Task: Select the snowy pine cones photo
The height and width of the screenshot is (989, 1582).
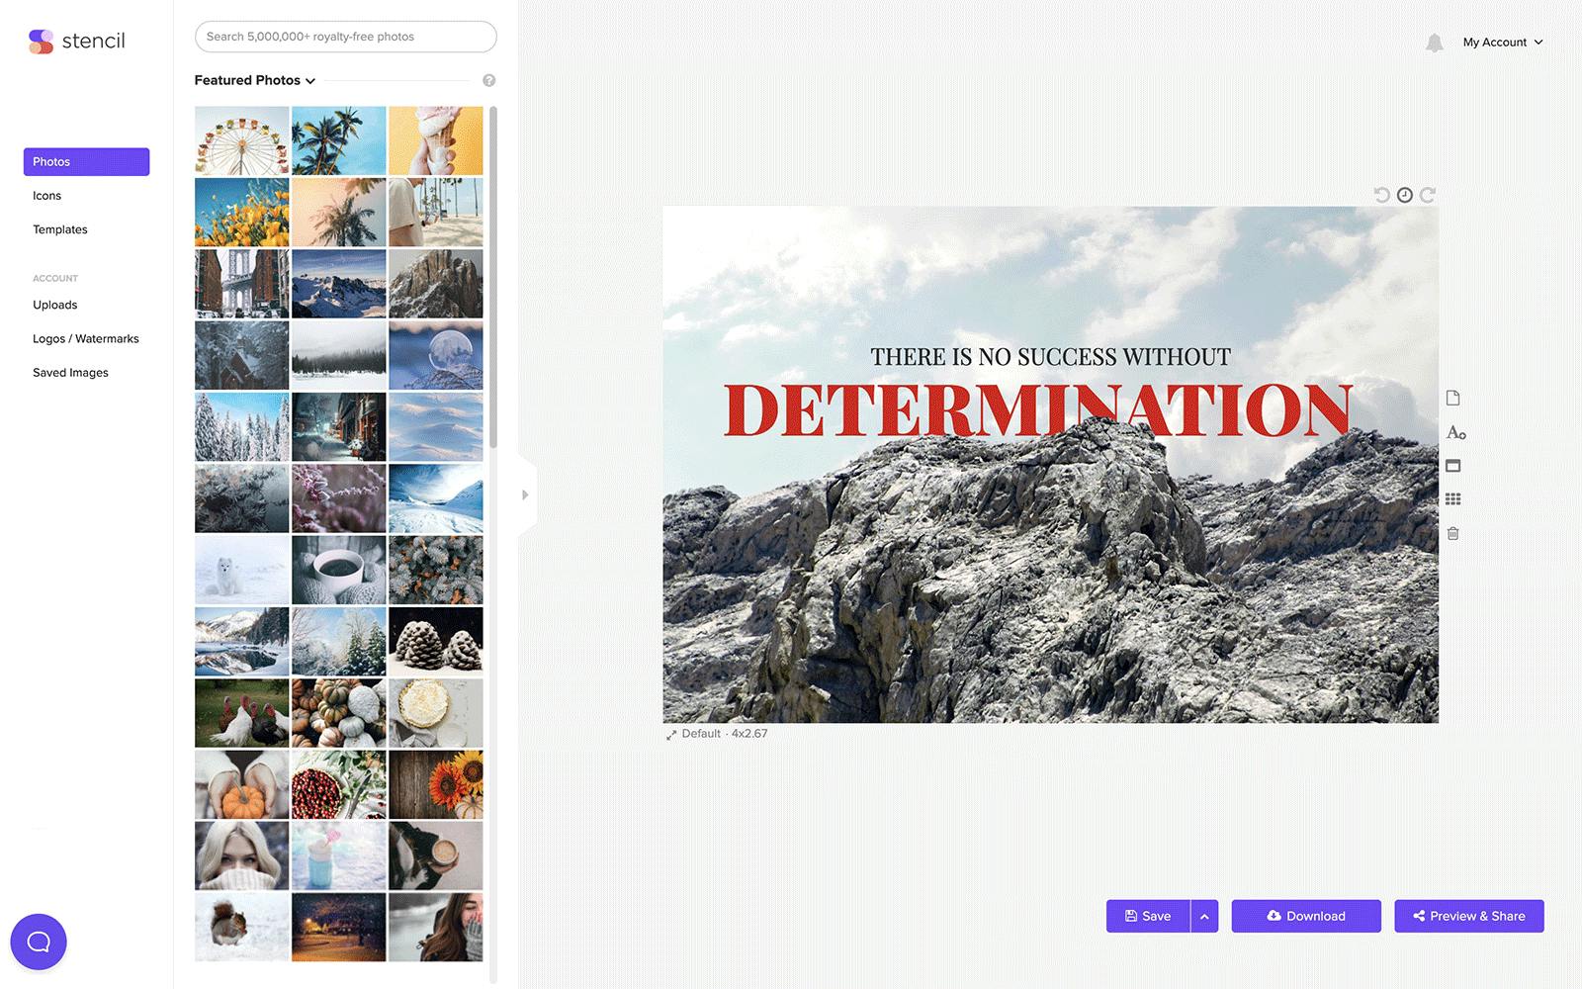Action: pyautogui.click(x=436, y=641)
